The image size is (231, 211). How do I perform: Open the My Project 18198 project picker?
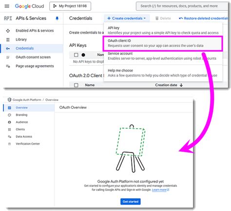point(70,6)
